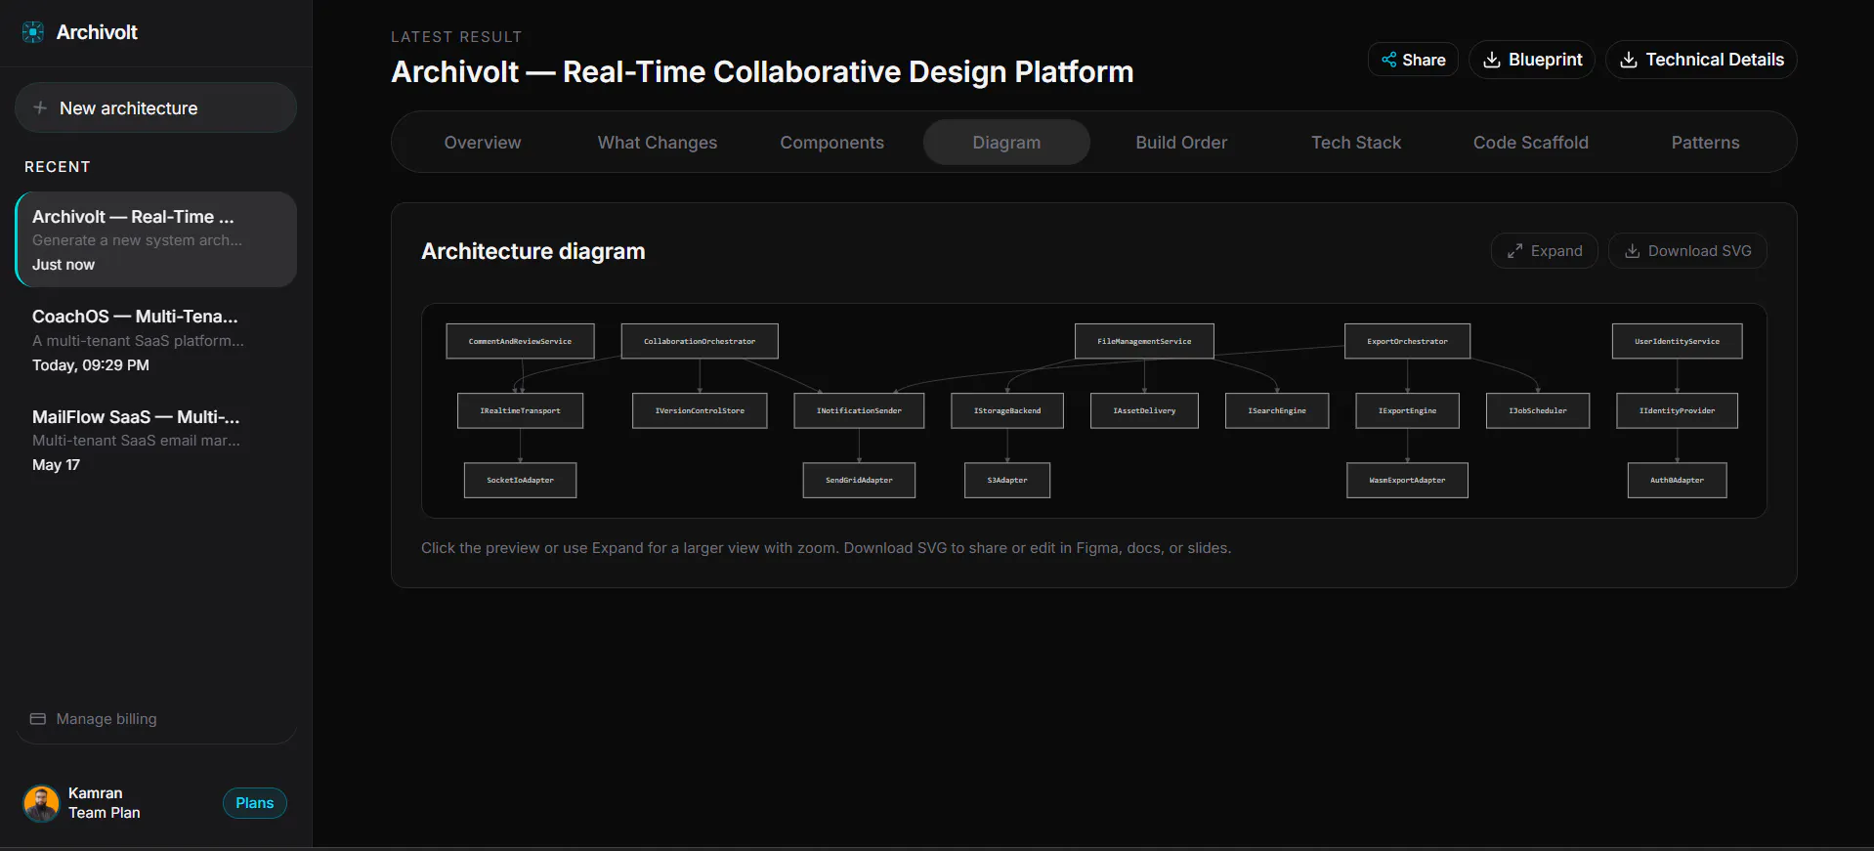Switch to the Tech Stack tab

click(1356, 143)
